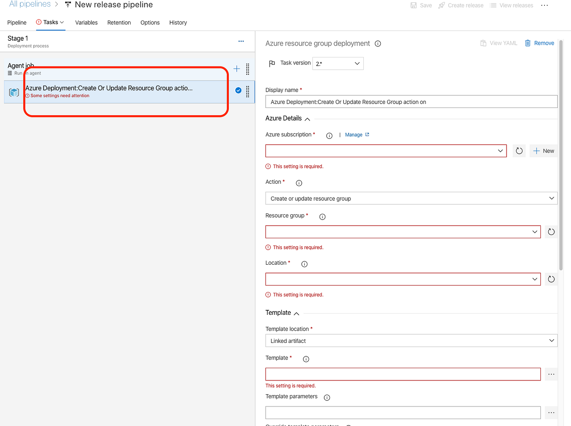The width and height of the screenshot is (571, 426).
Task: Click the Create release icon
Action: tap(441, 5)
